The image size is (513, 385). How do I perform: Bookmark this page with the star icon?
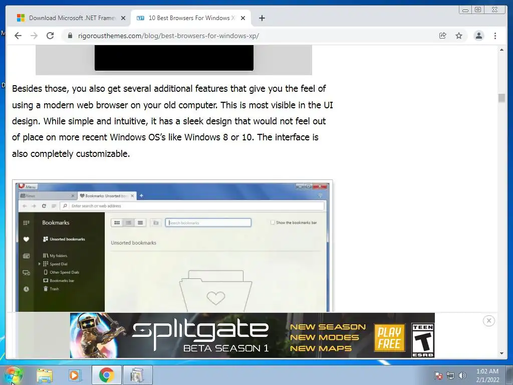click(459, 36)
